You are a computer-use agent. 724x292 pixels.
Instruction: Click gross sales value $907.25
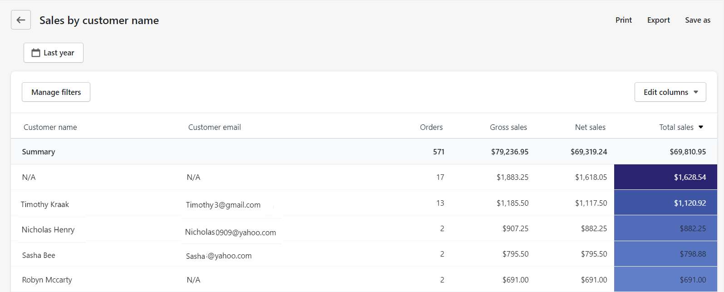[x=515, y=228]
